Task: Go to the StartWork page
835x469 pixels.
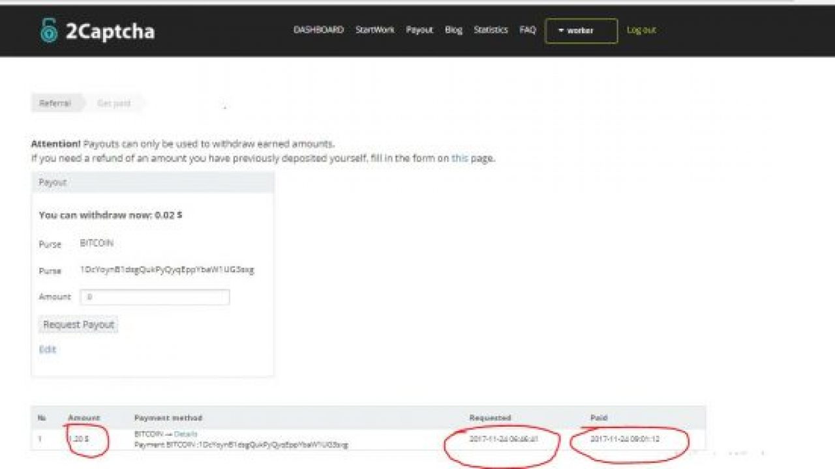Action: click(374, 30)
